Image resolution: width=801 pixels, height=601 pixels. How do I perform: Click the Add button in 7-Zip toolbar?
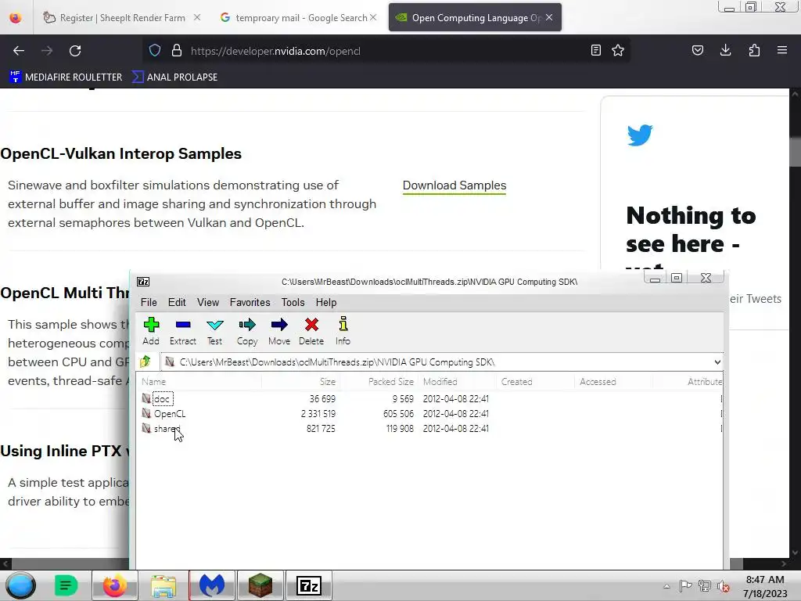(x=151, y=331)
